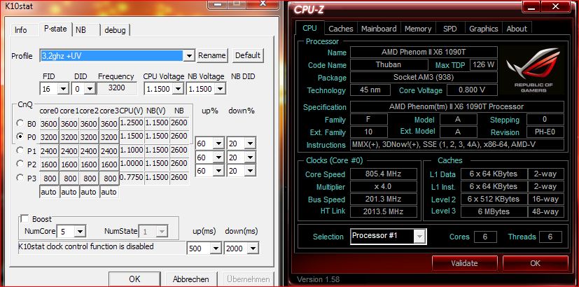Click OK in the K10stat window

[134, 279]
